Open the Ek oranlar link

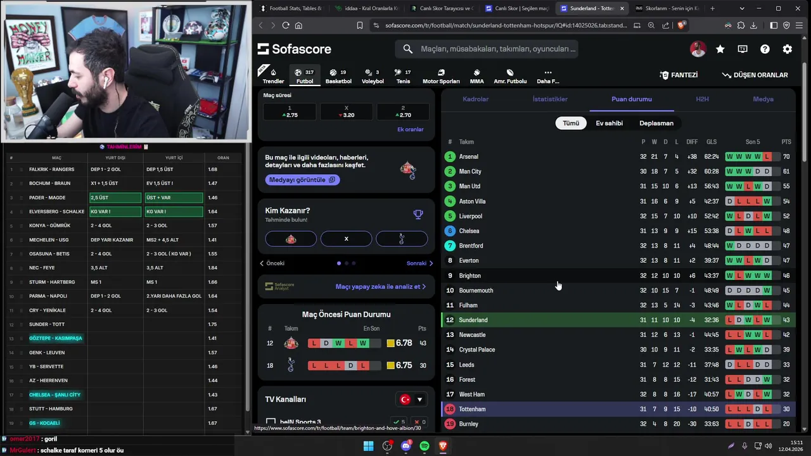click(x=410, y=129)
